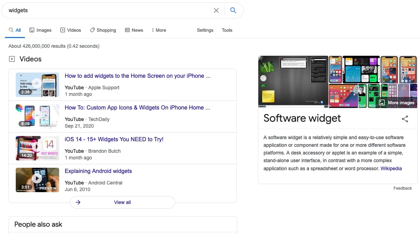420x234 pixels.
Task: Click the image icon on More images
Action: 382,103
